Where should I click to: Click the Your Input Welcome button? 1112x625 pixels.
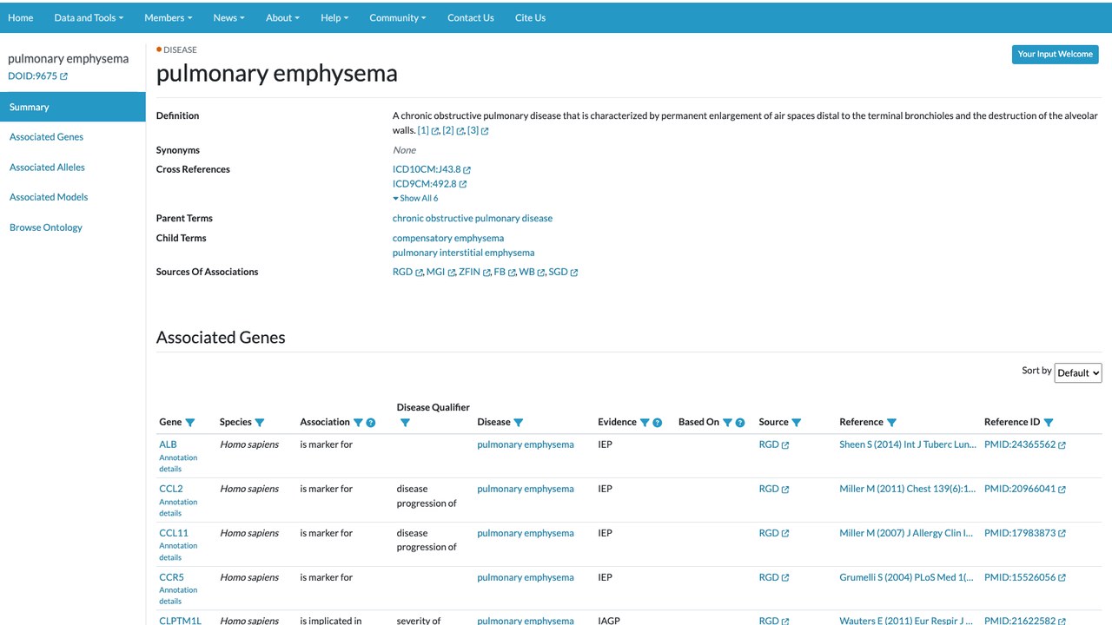[x=1056, y=54]
